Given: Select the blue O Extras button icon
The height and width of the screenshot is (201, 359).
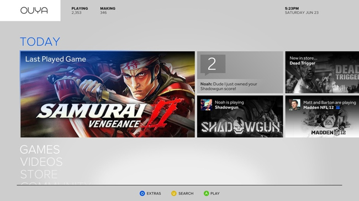Looking at the screenshot, I should [142, 193].
